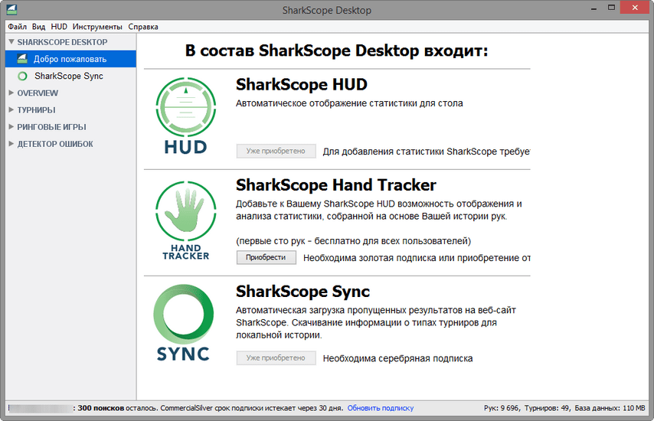Close the SharkScope Desktop window

pyautogui.click(x=635, y=8)
